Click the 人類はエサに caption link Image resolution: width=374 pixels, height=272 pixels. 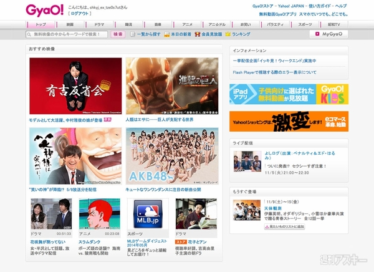pos(160,120)
